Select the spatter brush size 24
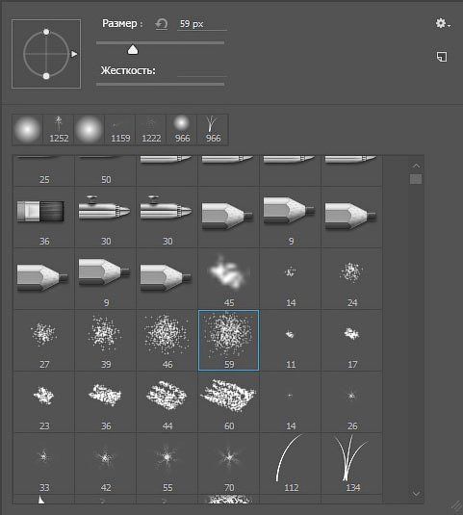The image size is (463, 515). tap(351, 279)
